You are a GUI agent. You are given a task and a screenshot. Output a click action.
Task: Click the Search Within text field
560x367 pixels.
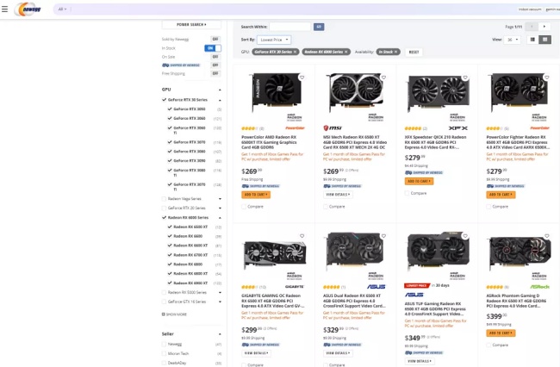coord(290,27)
